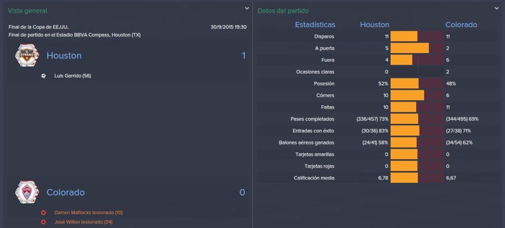The width and height of the screenshot is (505, 228).
Task: Click the Posesión orange bar
Action: click(404, 84)
